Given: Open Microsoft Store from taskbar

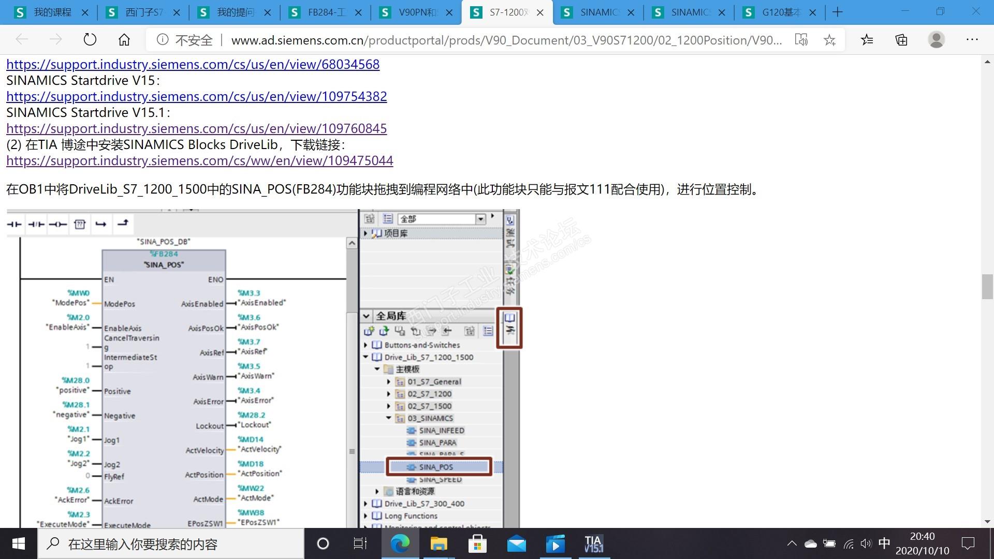Looking at the screenshot, I should click(x=477, y=544).
